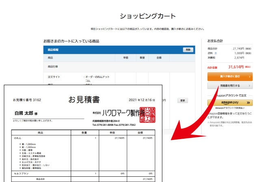264x182 pixels.
Task: Click the Amazonアカウントで注文 label
Action: [231, 95]
